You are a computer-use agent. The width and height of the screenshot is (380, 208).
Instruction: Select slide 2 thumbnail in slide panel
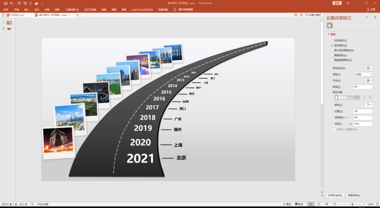pos(9,29)
